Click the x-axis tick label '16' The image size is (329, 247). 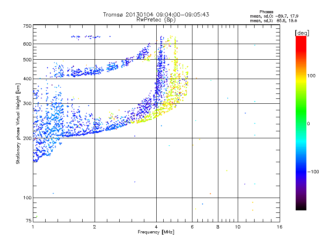pyautogui.click(x=280, y=227)
